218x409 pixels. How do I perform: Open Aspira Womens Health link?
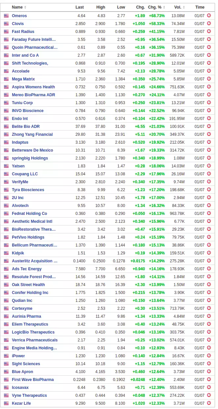[x=33, y=87]
